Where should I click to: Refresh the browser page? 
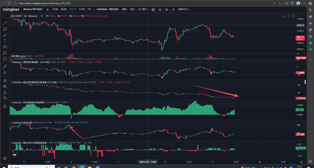click(9, 3)
